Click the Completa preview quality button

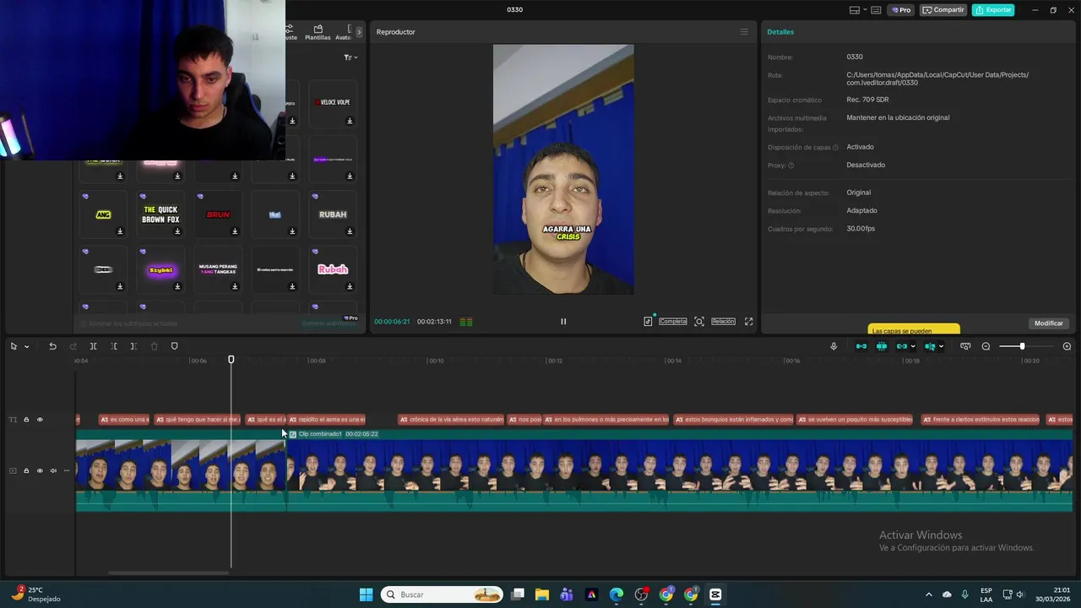point(673,321)
